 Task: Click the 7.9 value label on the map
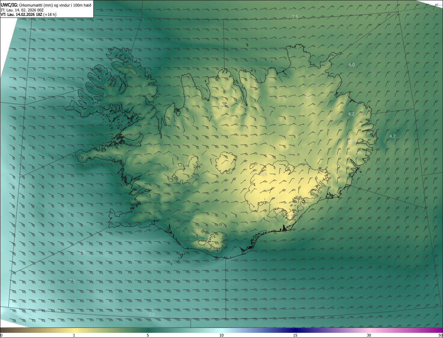pyautogui.click(x=82, y=253)
